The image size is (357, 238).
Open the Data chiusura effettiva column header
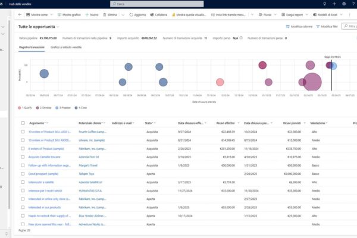(x=192, y=123)
